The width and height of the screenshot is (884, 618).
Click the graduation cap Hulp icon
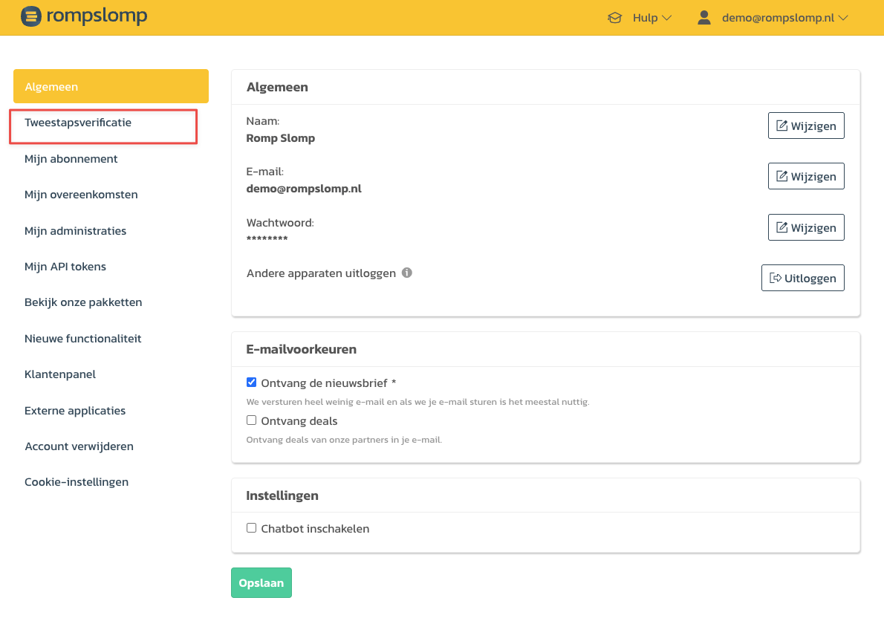pos(614,18)
